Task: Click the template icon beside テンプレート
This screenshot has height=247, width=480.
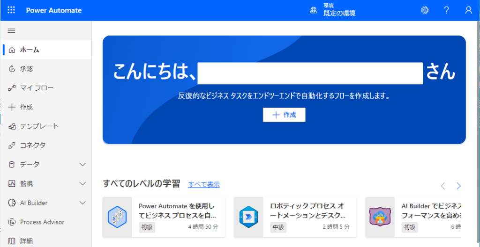Action: point(12,126)
